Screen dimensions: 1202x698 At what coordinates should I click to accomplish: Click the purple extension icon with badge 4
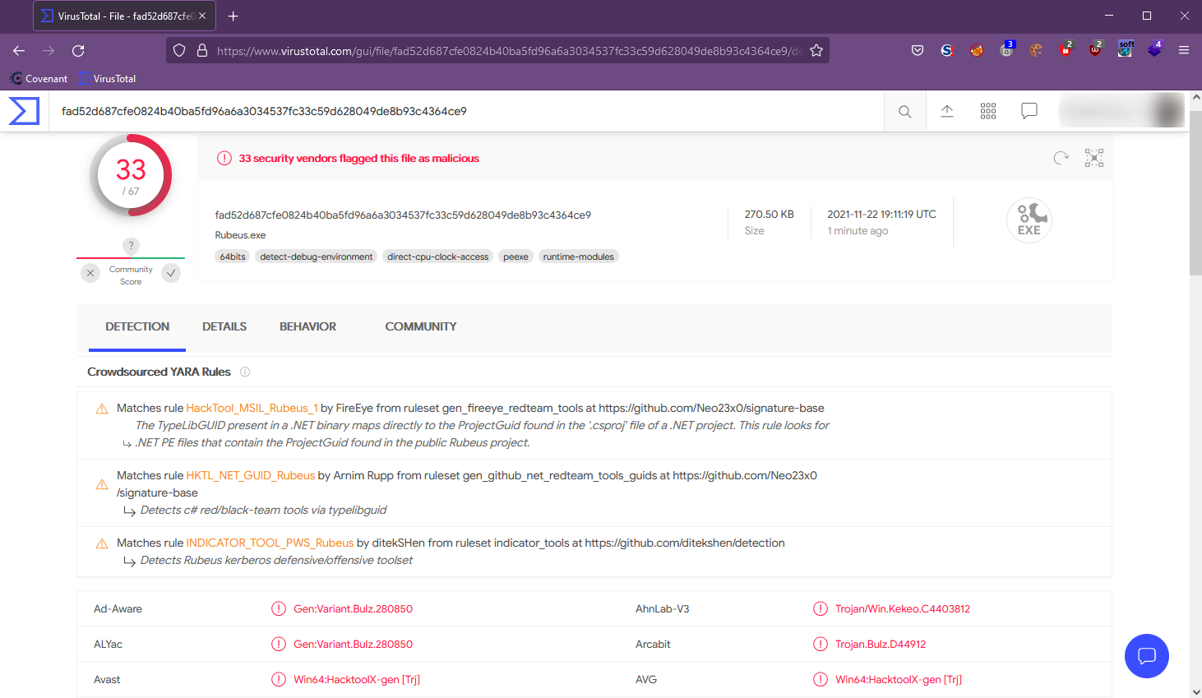pos(1155,50)
